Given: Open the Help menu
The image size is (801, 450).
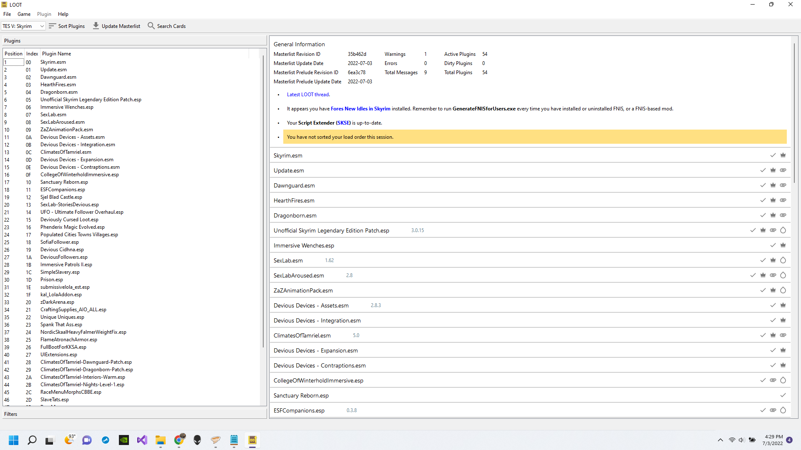Looking at the screenshot, I should tap(63, 14).
